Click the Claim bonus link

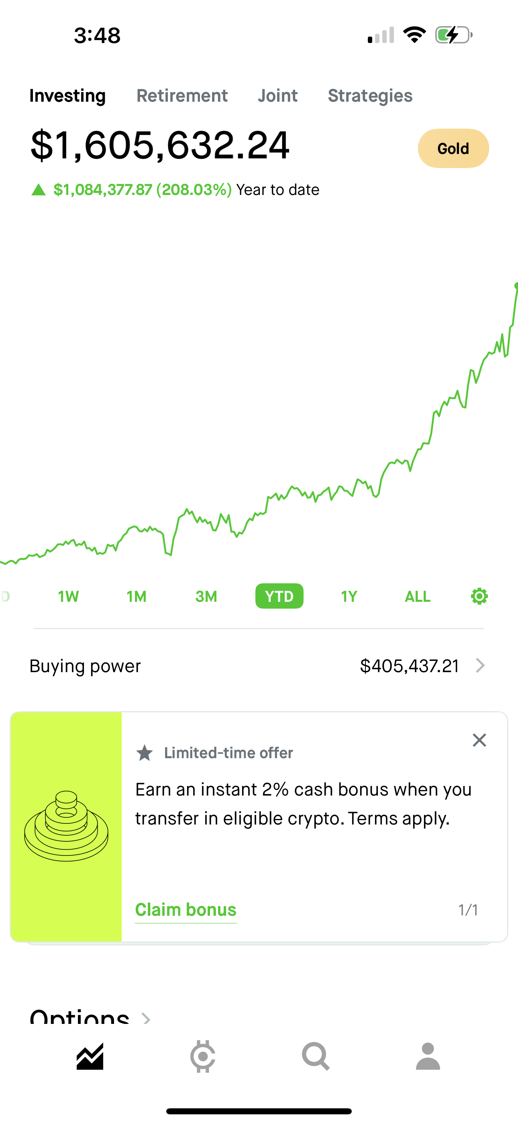[x=186, y=910]
